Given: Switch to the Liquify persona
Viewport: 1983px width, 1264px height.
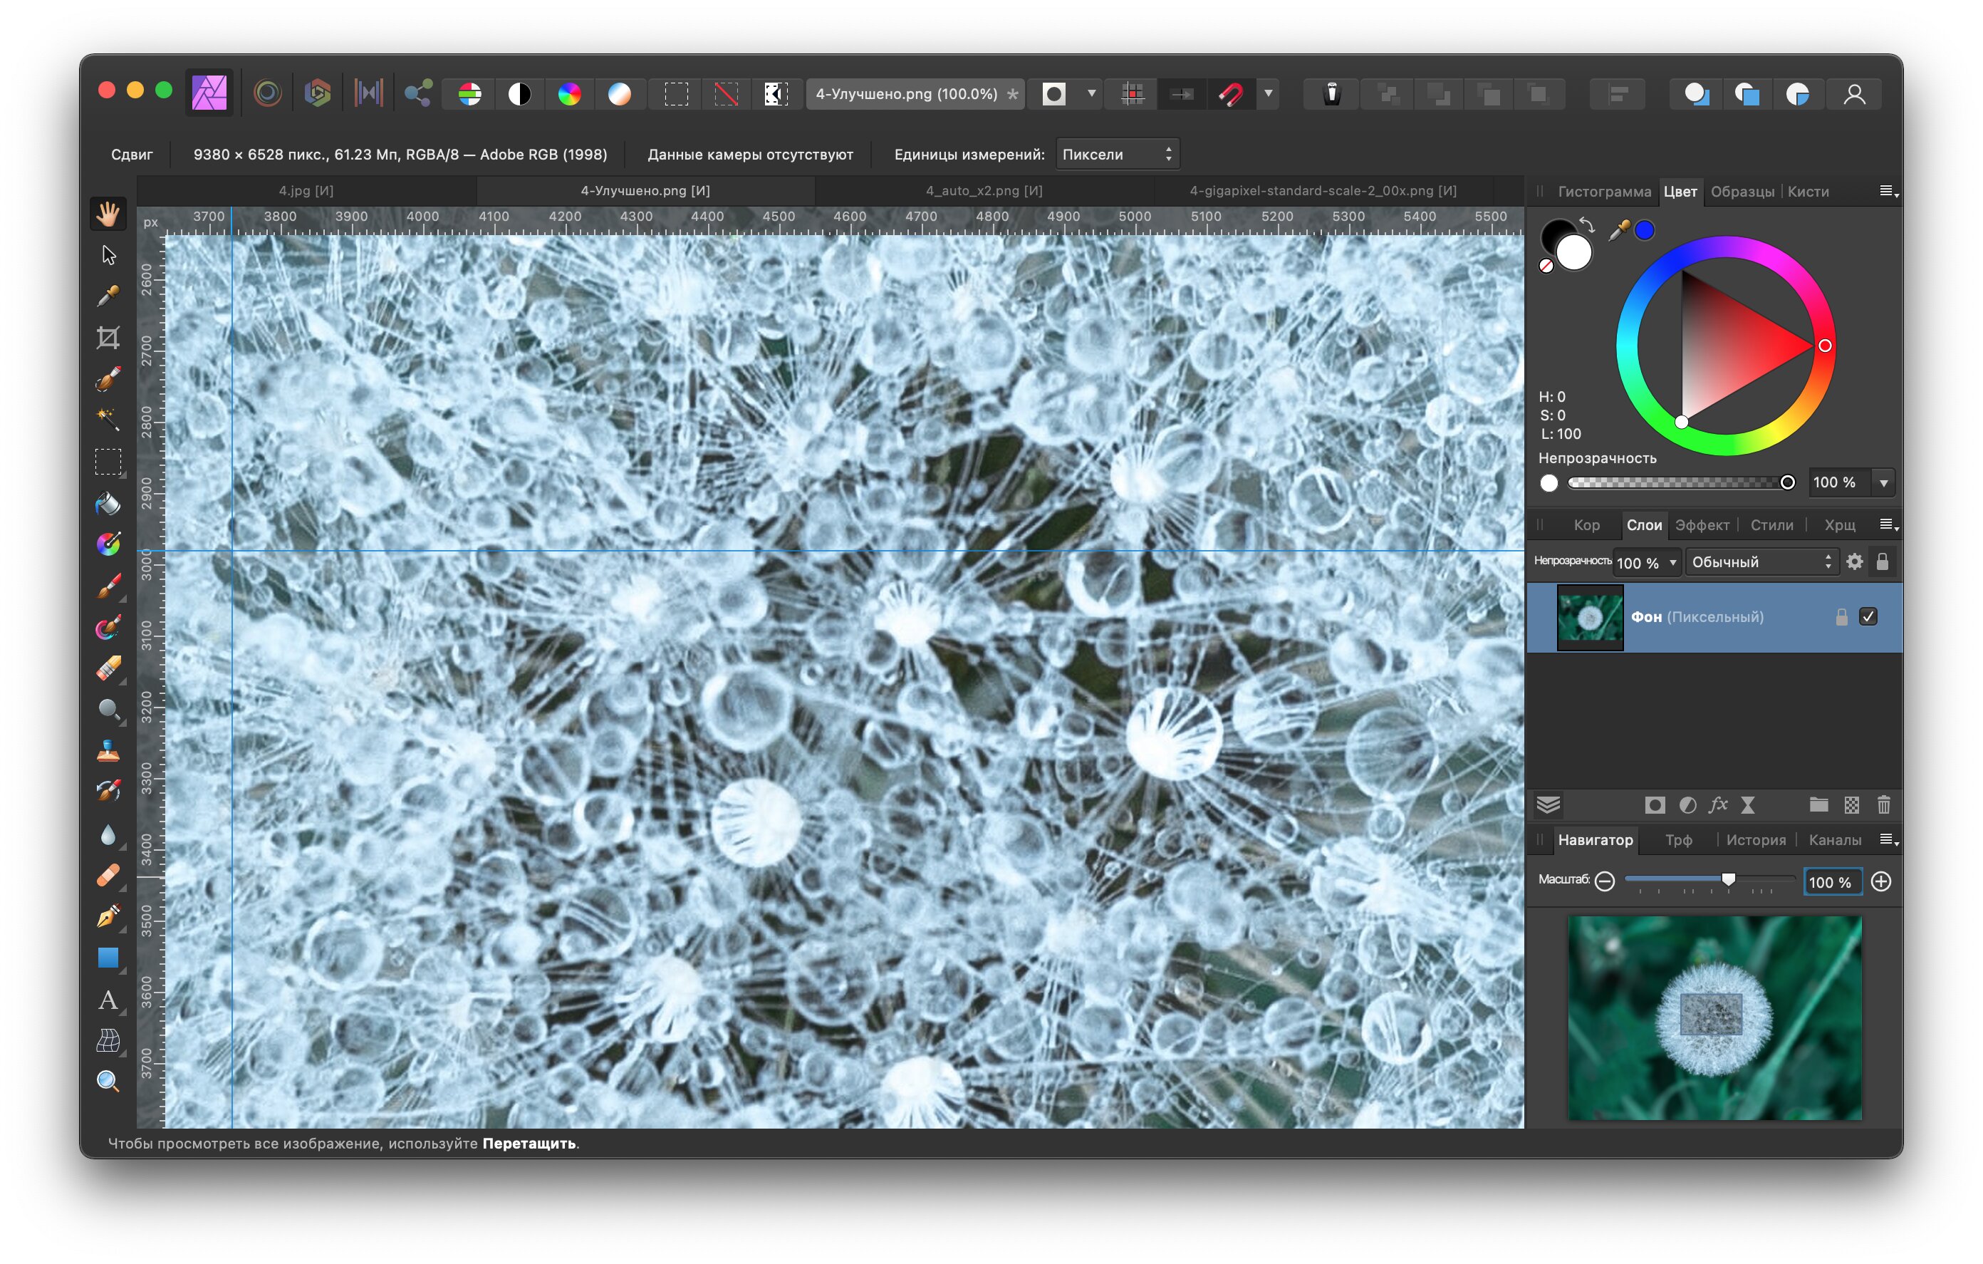Looking at the screenshot, I should pyautogui.click(x=268, y=93).
